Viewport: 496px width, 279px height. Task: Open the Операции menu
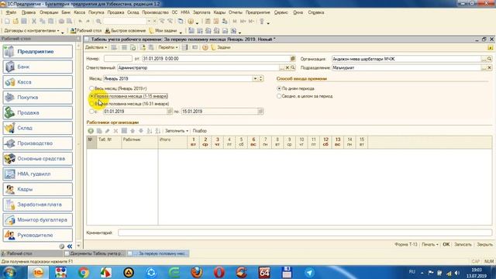pyautogui.click(x=49, y=12)
